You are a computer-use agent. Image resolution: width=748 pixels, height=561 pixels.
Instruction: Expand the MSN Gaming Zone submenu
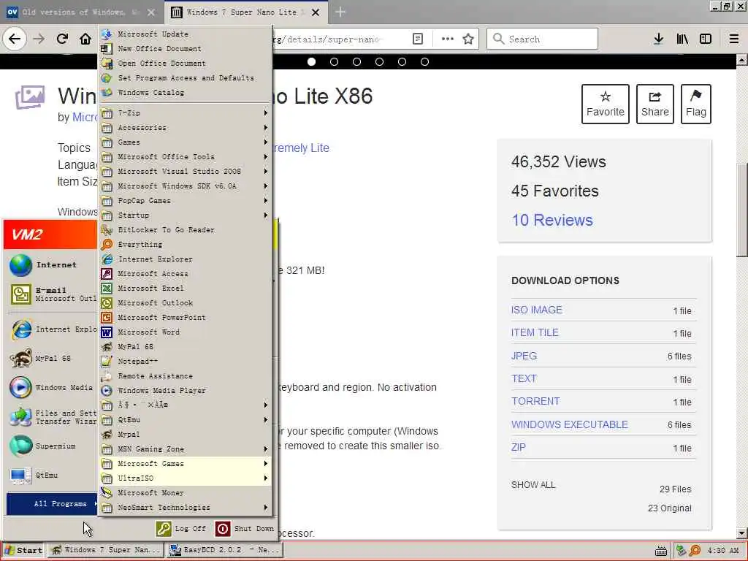pyautogui.click(x=185, y=449)
